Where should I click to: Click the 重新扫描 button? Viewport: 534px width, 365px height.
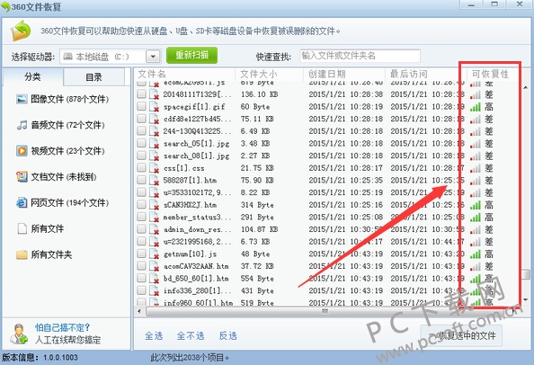[191, 55]
